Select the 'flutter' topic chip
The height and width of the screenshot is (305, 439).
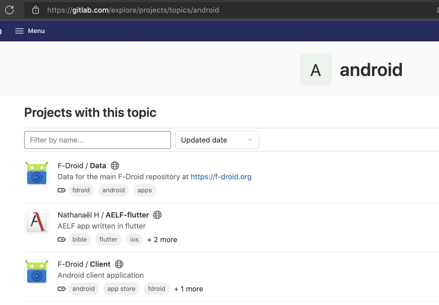coord(108,239)
